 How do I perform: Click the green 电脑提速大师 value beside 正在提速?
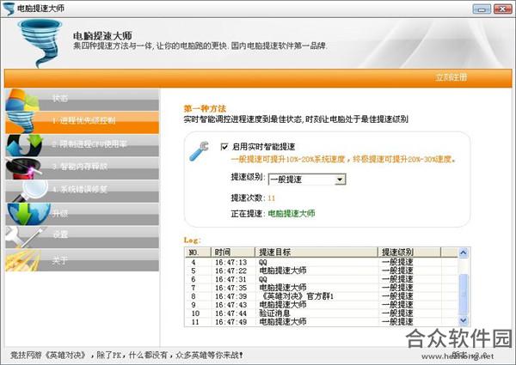[292, 214]
